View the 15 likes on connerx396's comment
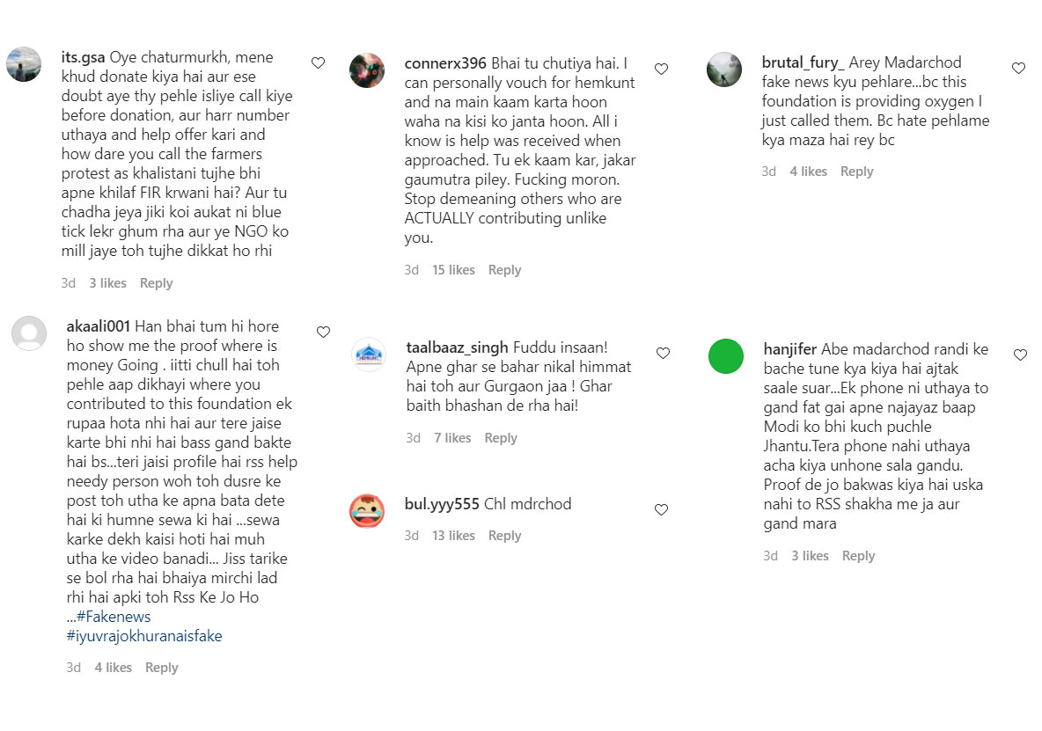This screenshot has height=731, width=1042. (x=453, y=270)
